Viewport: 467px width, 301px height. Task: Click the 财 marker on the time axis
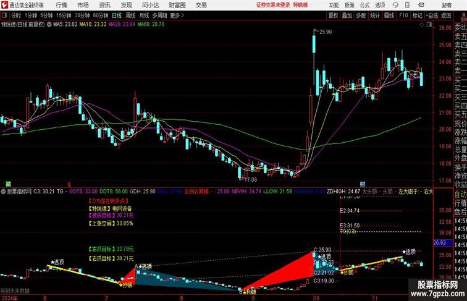(363, 184)
